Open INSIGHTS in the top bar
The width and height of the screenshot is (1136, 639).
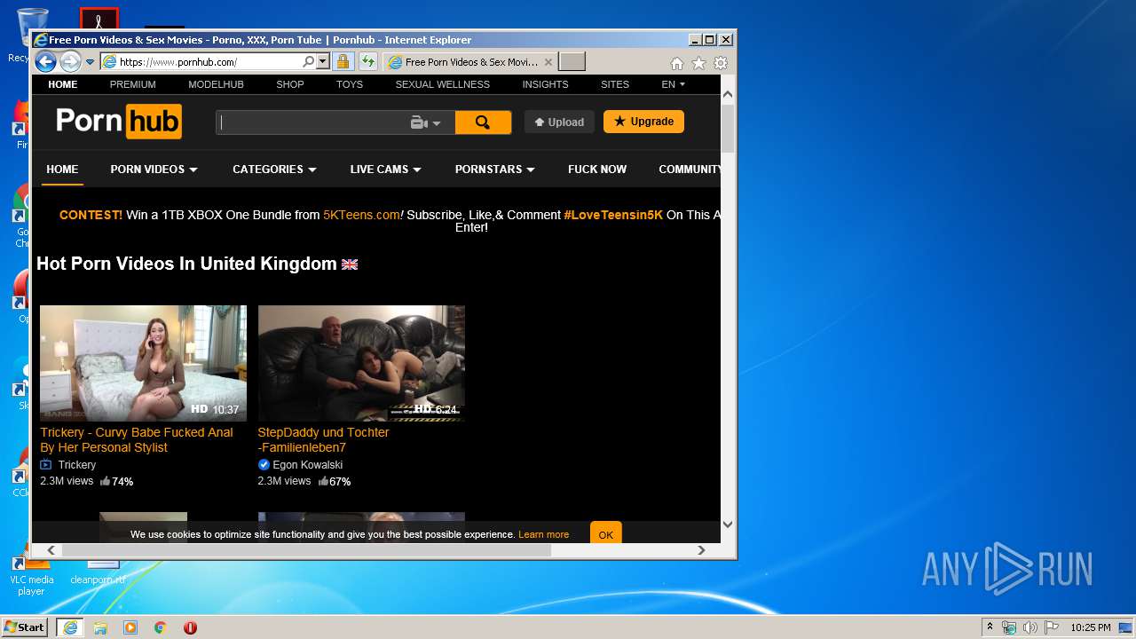click(x=545, y=84)
